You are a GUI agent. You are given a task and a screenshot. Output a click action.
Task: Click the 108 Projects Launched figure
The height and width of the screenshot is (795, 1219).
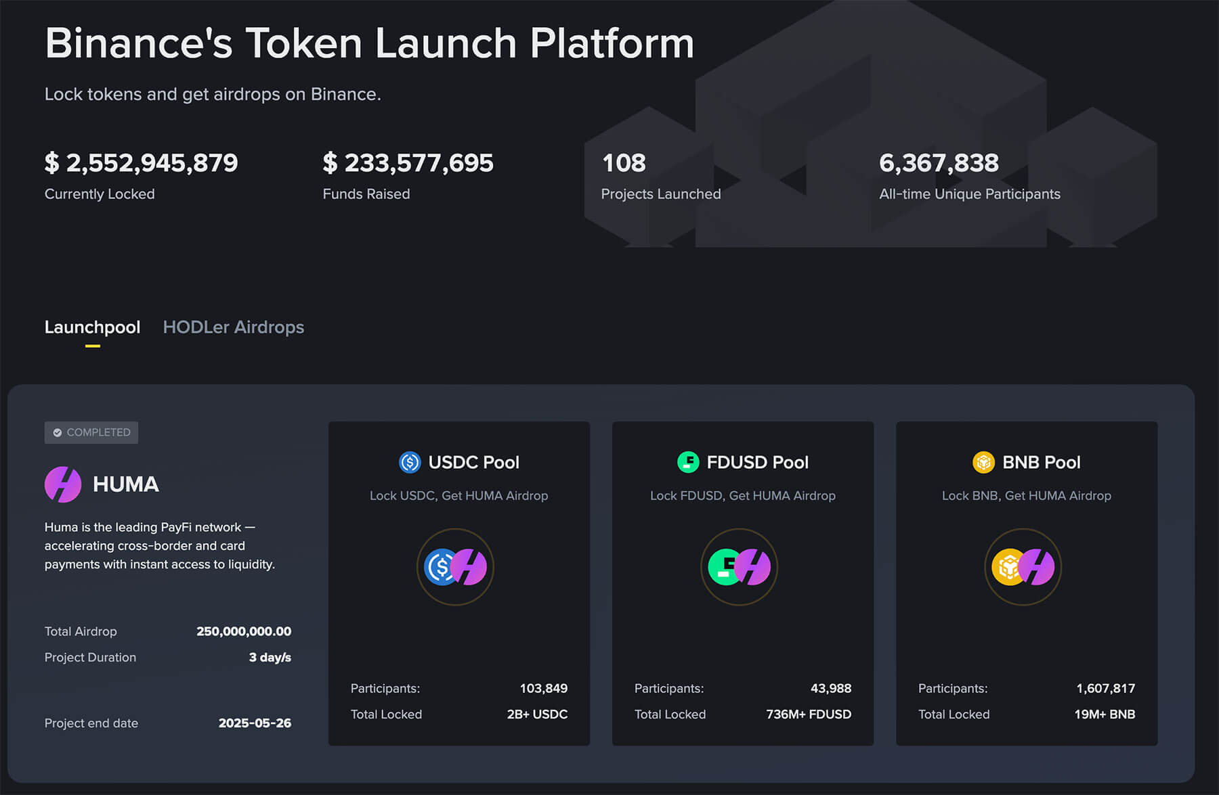click(x=624, y=163)
